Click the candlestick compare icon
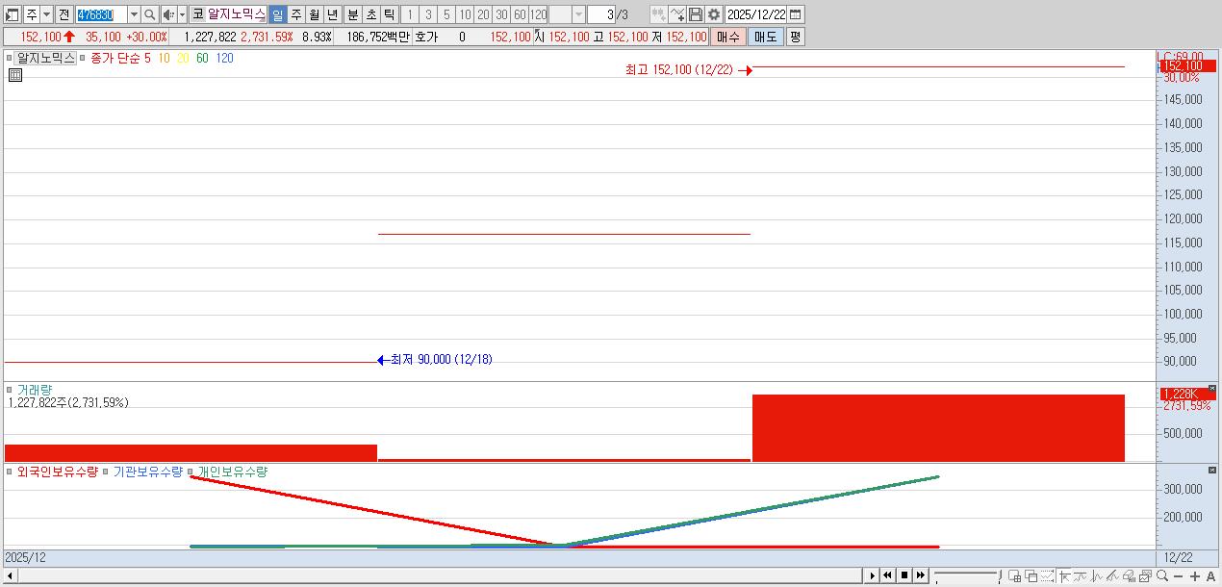 [x=658, y=14]
